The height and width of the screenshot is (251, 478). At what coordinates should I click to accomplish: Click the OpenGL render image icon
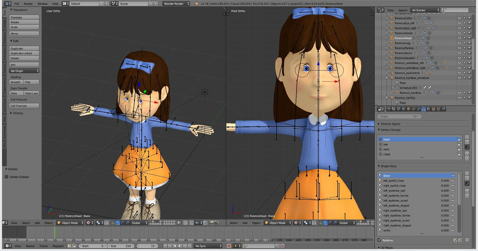pyautogui.click(x=211, y=223)
